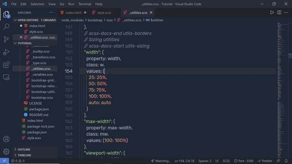
Task: Open errors and warnings count in status bar
Action: 18,161
